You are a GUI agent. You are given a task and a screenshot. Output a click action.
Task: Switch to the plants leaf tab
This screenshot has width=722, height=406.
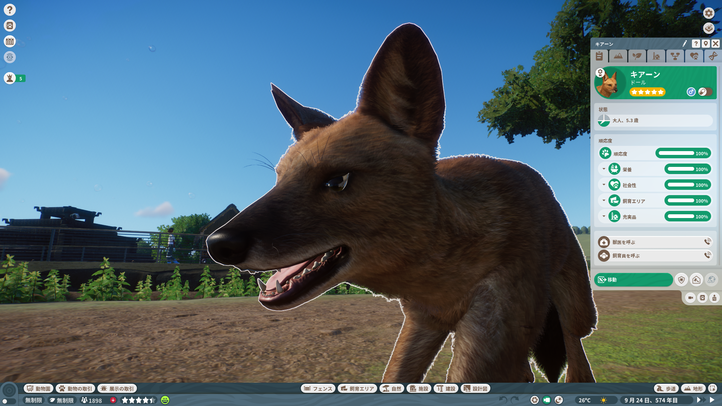click(637, 56)
